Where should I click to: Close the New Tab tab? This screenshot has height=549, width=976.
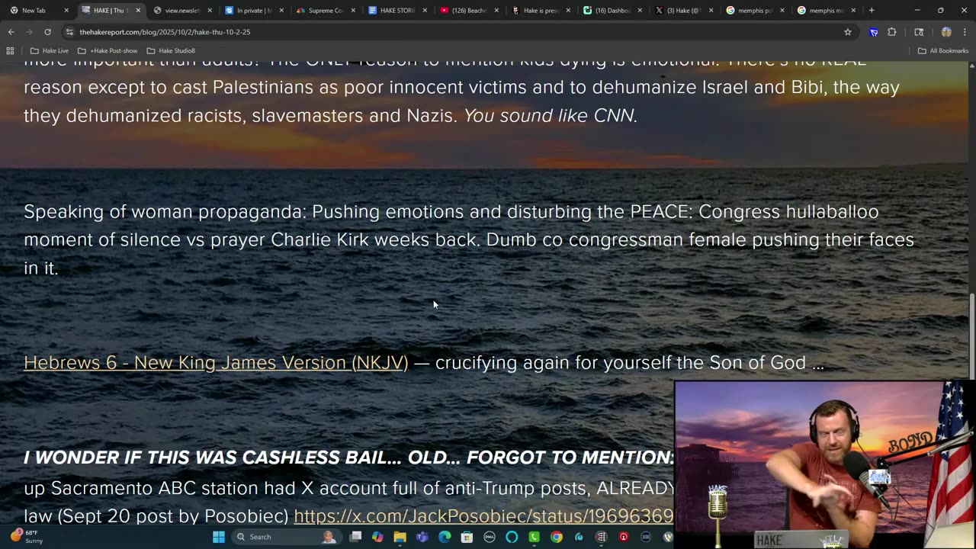66,11
